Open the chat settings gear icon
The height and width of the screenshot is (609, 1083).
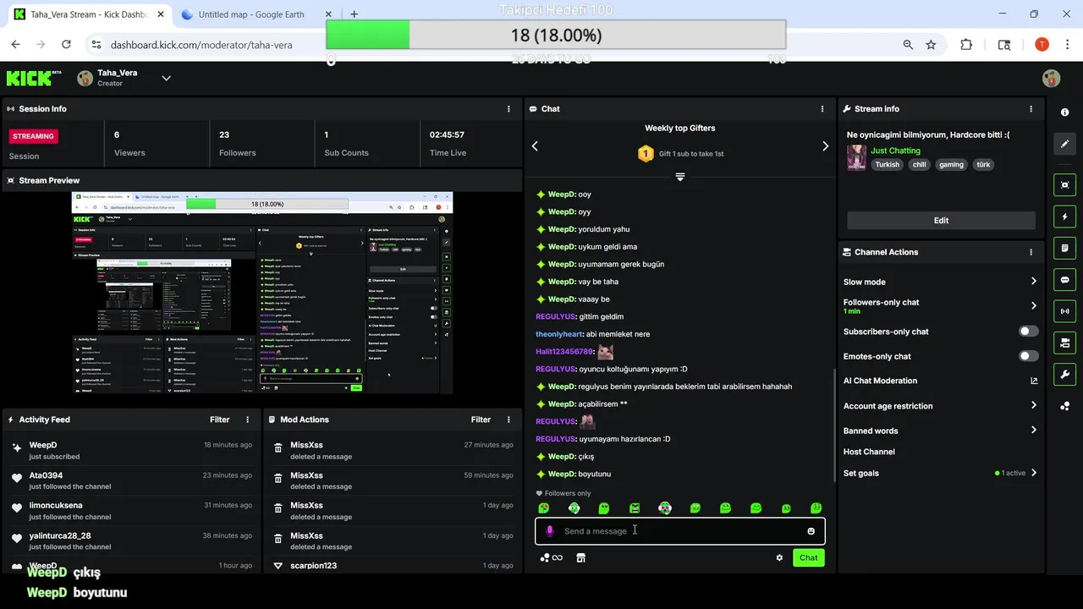[x=779, y=557]
